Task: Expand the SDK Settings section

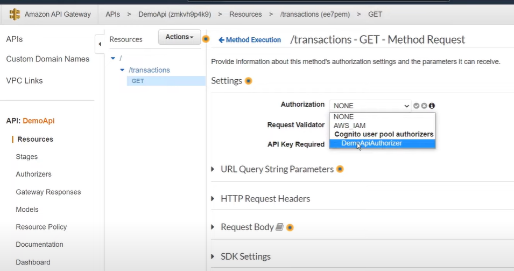Action: tap(213, 256)
